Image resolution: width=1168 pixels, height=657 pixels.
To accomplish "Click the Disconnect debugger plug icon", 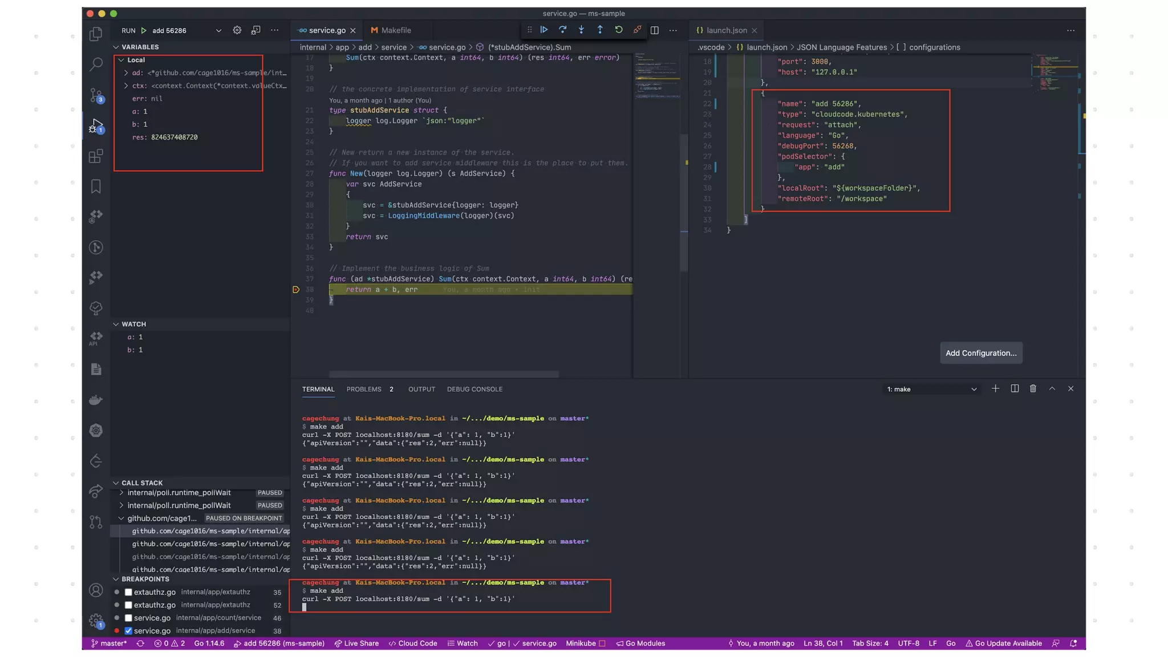I will coord(637,30).
